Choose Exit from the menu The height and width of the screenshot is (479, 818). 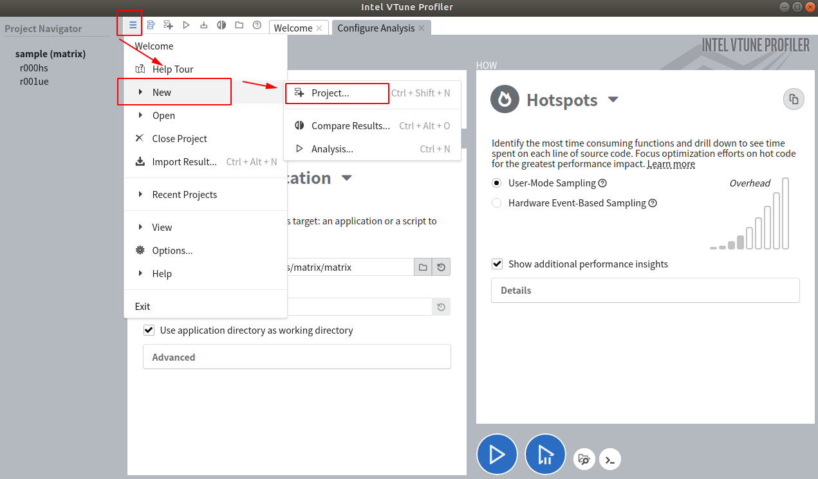point(205,307)
